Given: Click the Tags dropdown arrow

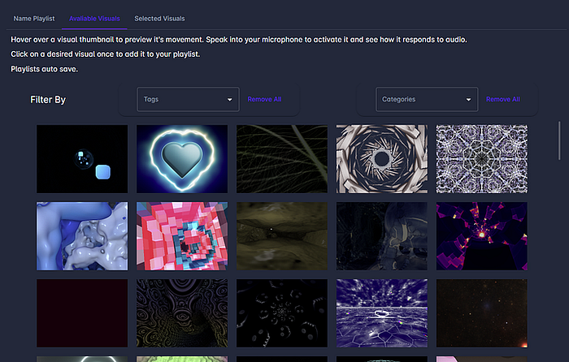Looking at the screenshot, I should click(x=230, y=100).
